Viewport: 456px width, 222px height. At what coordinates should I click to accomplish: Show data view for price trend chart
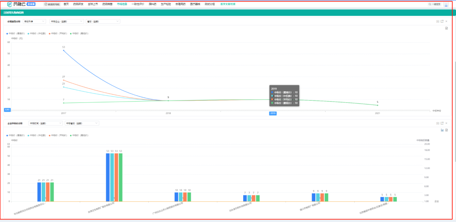(446, 28)
